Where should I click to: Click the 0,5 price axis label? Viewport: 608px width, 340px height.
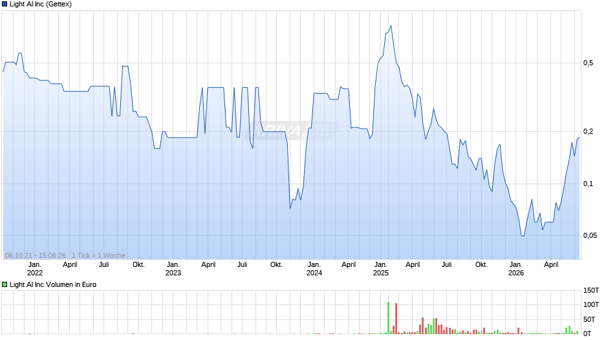(x=588, y=63)
